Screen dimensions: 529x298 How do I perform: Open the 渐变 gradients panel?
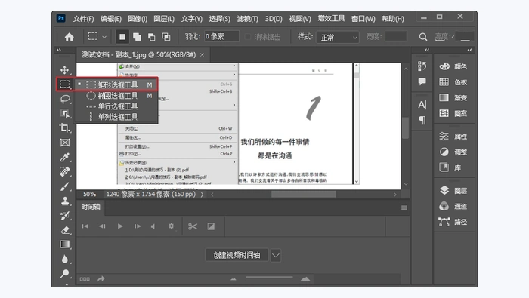[x=453, y=97]
